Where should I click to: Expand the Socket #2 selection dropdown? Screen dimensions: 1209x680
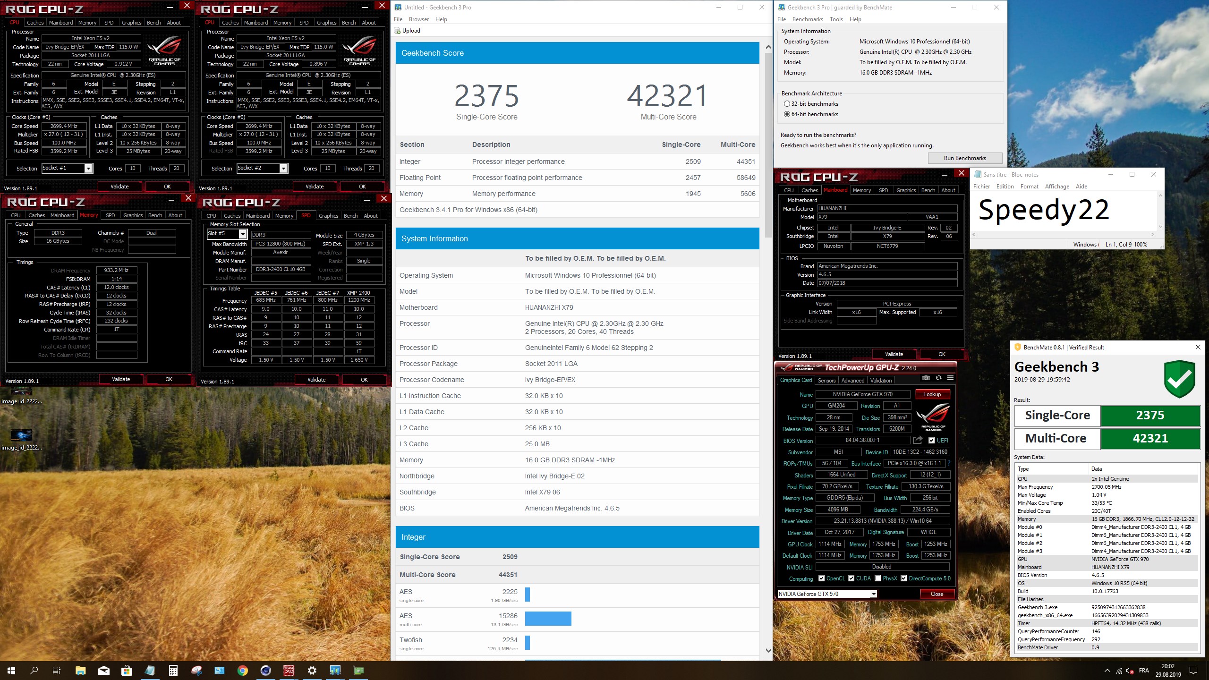tap(283, 169)
